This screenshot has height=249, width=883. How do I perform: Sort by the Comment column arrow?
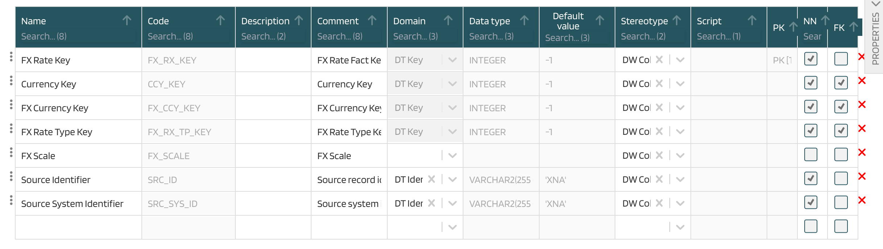point(372,20)
